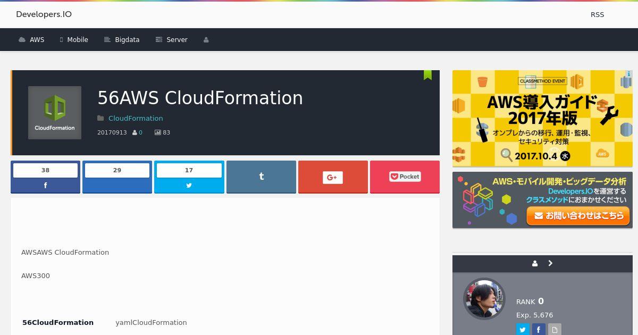Click the yamlCloudFormation text

(151, 322)
